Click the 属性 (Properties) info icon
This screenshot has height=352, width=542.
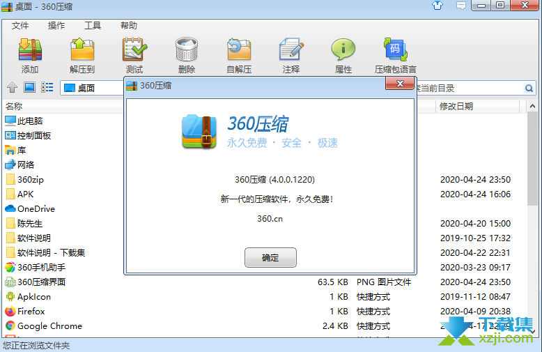(343, 49)
